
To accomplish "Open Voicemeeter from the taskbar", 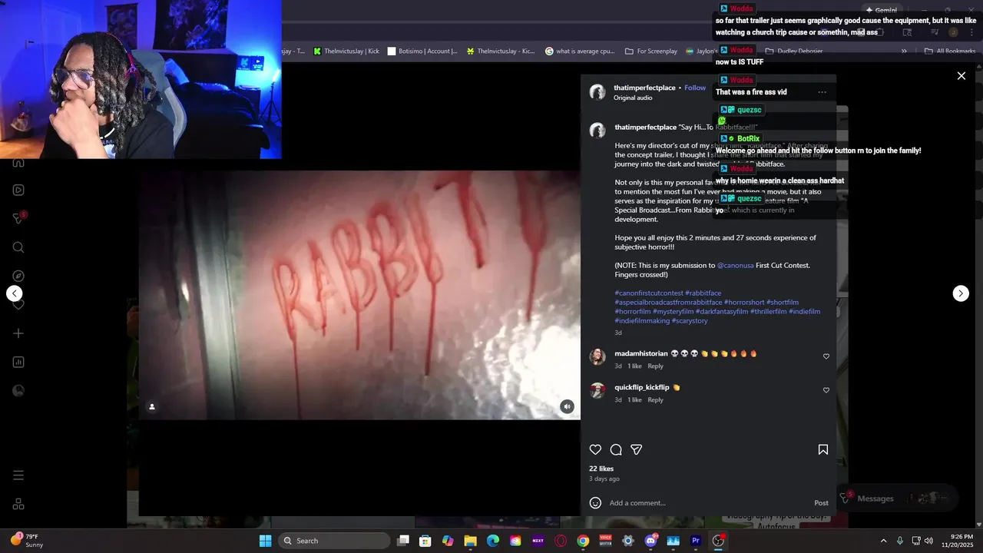I will tap(605, 541).
